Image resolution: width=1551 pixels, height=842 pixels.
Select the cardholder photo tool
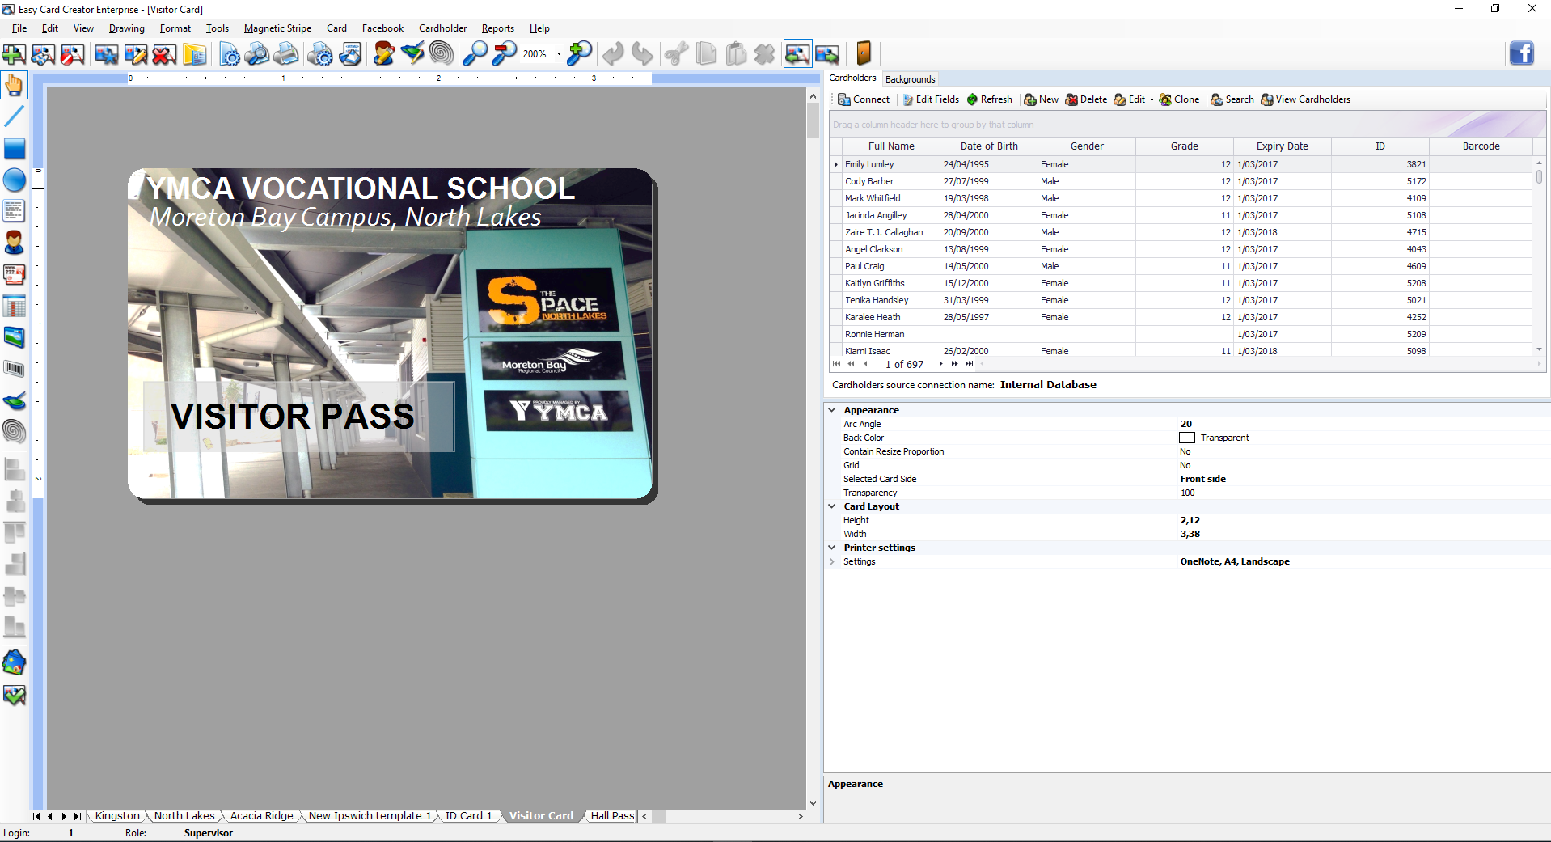[15, 243]
